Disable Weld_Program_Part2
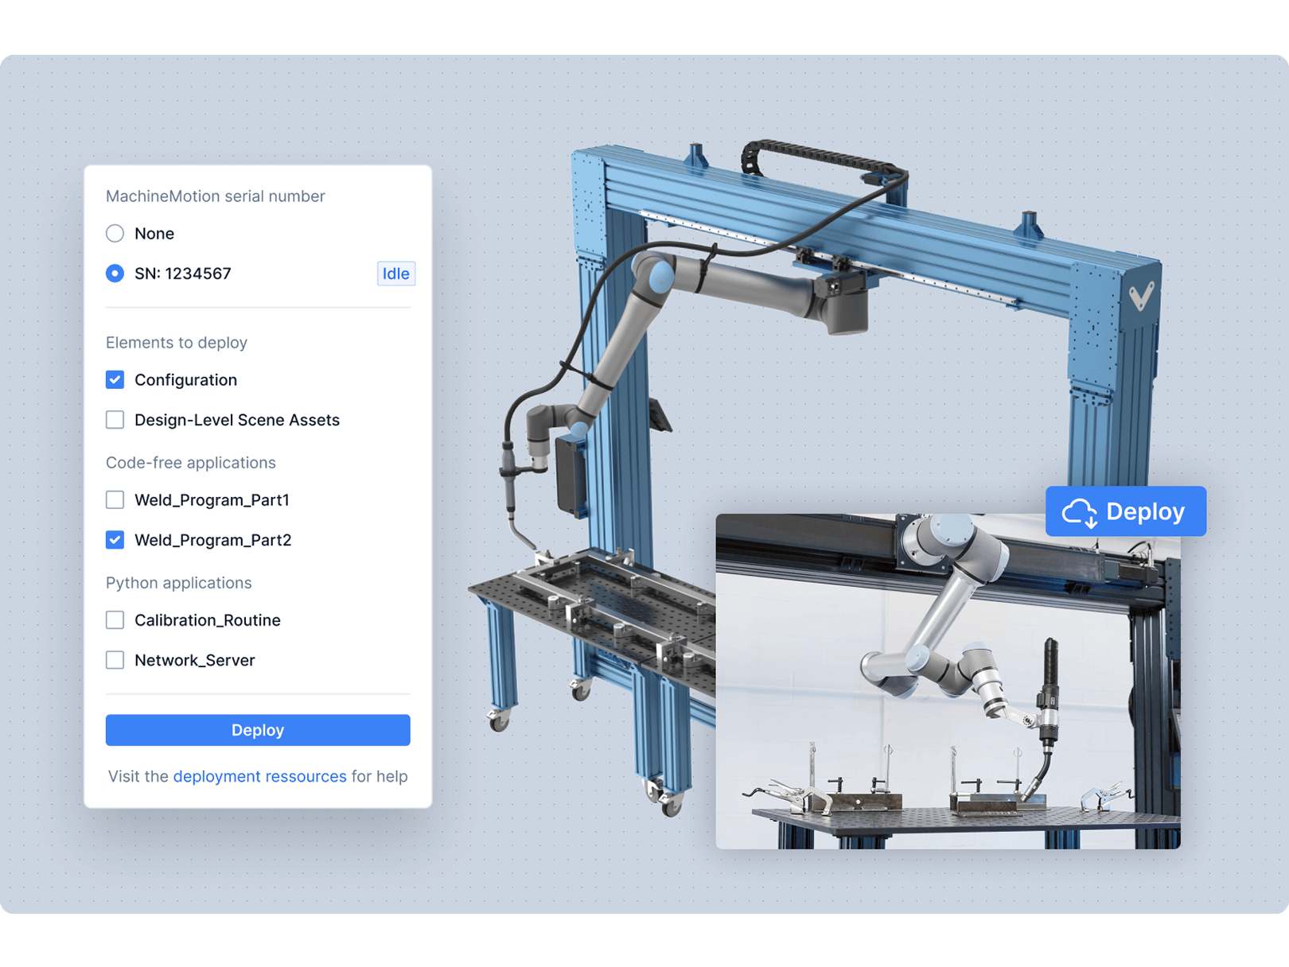 pos(115,540)
